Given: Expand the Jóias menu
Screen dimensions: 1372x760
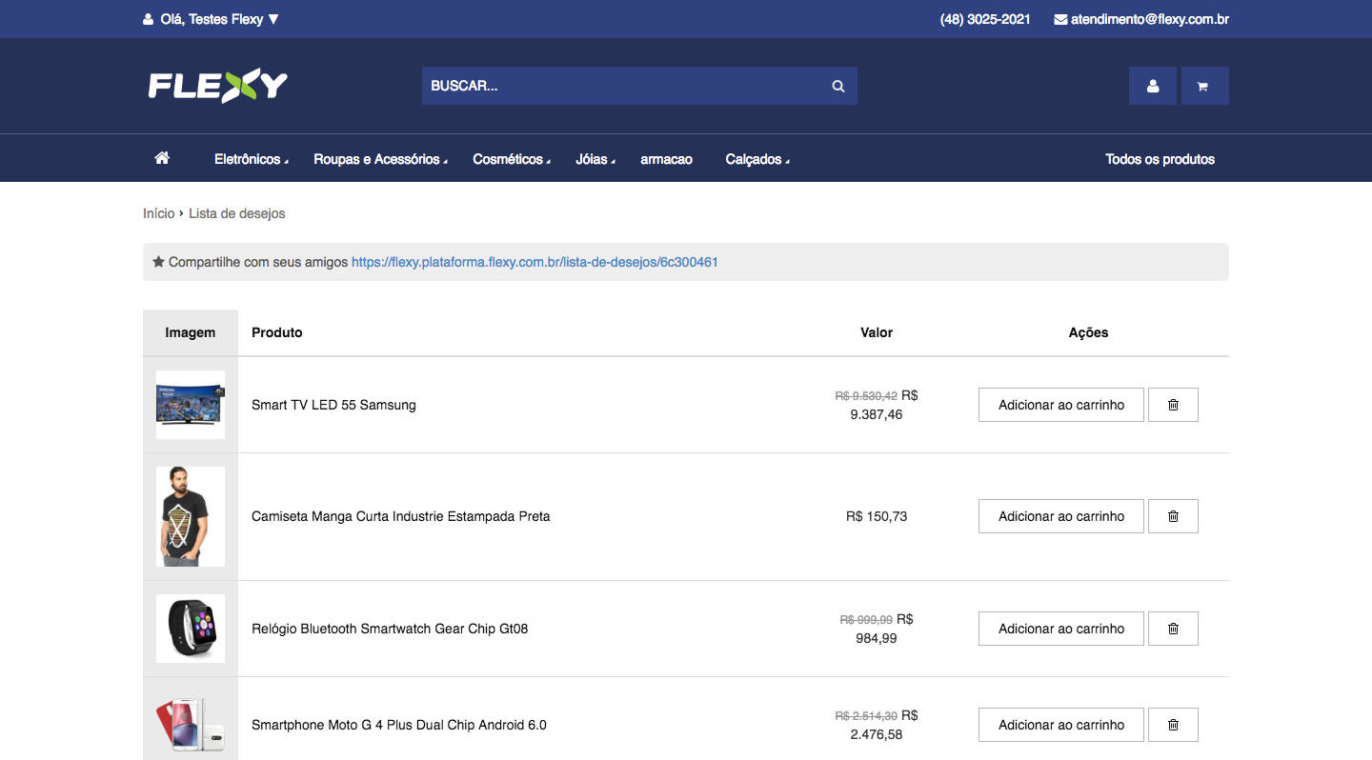Looking at the screenshot, I should tap(595, 159).
